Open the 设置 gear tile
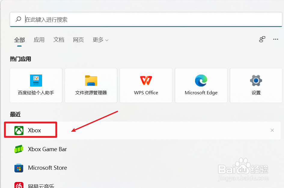The image size is (284, 188). pyautogui.click(x=256, y=85)
